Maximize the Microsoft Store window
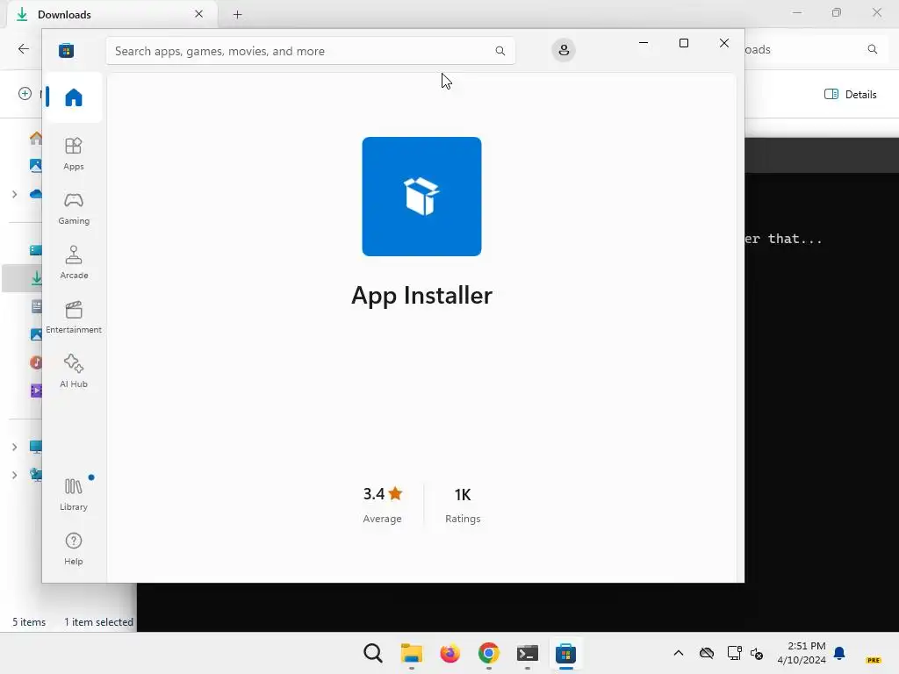Viewport: 899px width, 674px height. point(683,43)
